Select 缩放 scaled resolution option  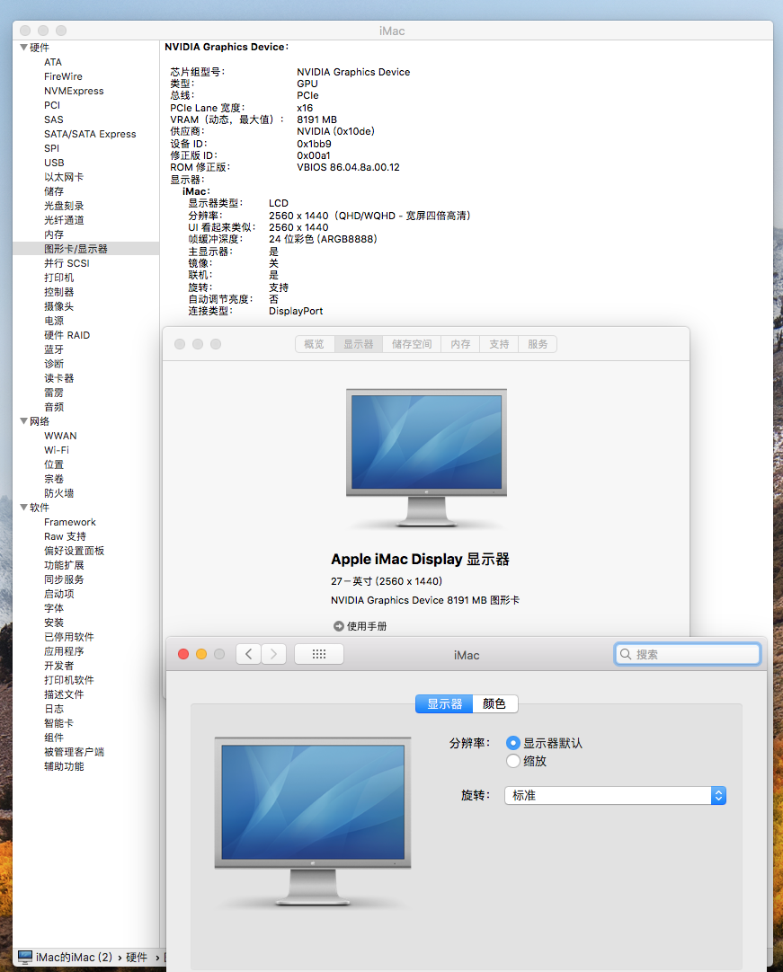[513, 761]
